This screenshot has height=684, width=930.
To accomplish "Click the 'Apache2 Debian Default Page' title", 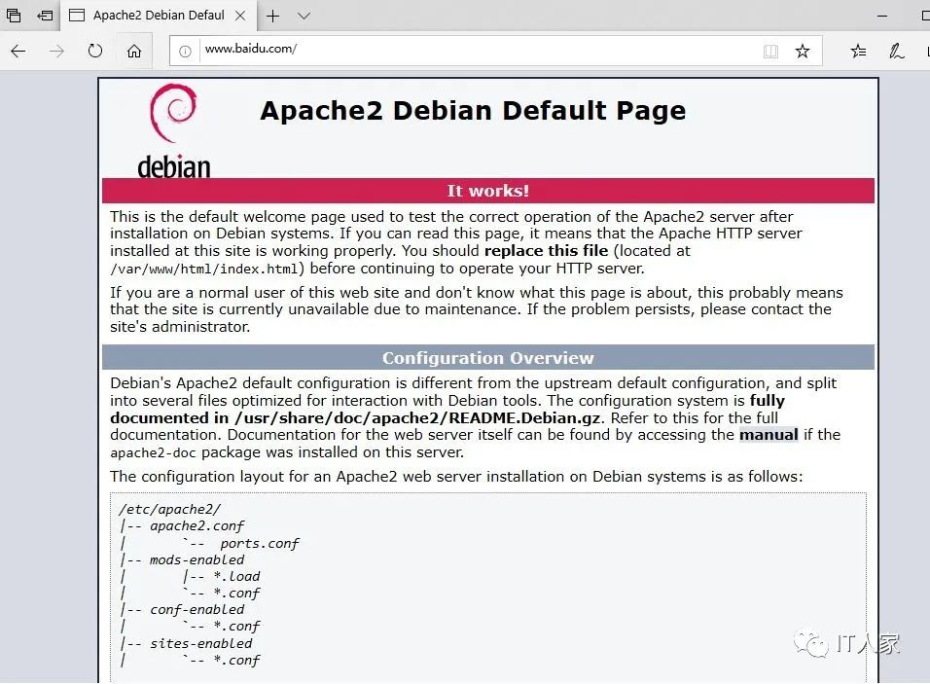I will (x=473, y=110).
